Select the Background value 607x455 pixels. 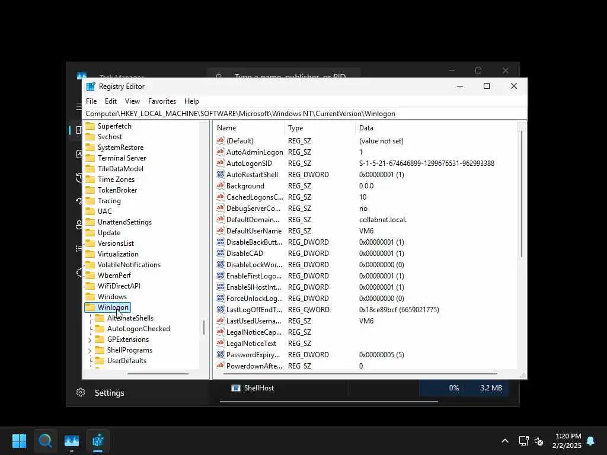pos(245,185)
